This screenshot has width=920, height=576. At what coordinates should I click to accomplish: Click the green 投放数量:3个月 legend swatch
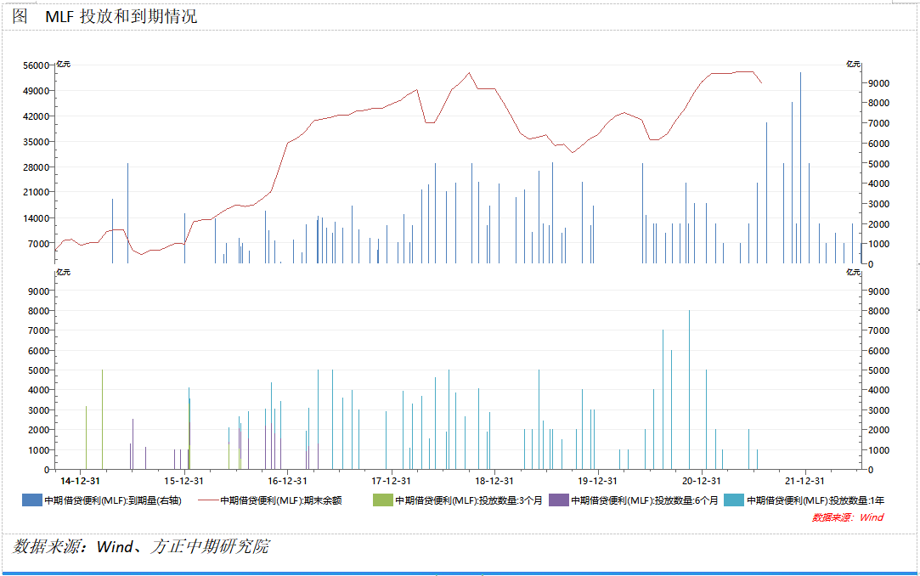[383, 500]
